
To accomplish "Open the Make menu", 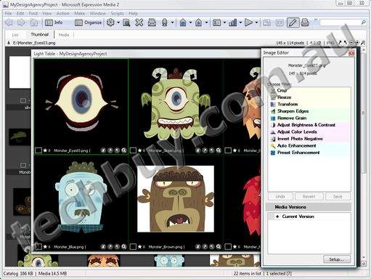I will click(79, 13).
